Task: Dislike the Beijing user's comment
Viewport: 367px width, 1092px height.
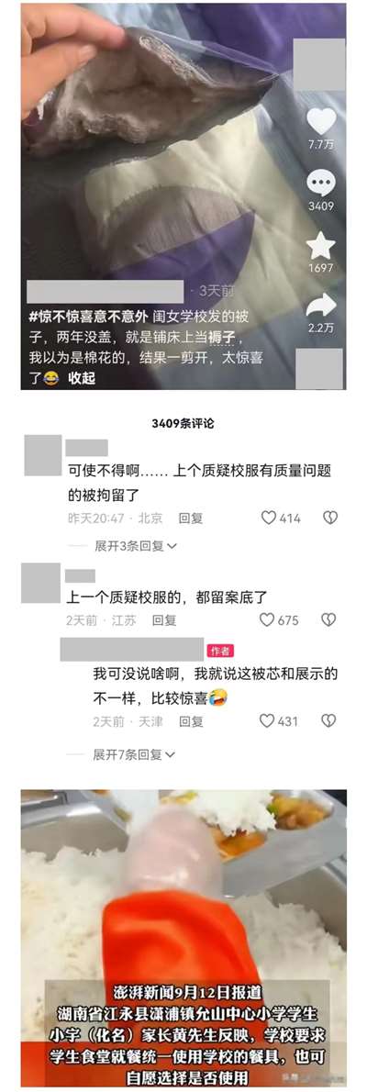Action: 330,518
